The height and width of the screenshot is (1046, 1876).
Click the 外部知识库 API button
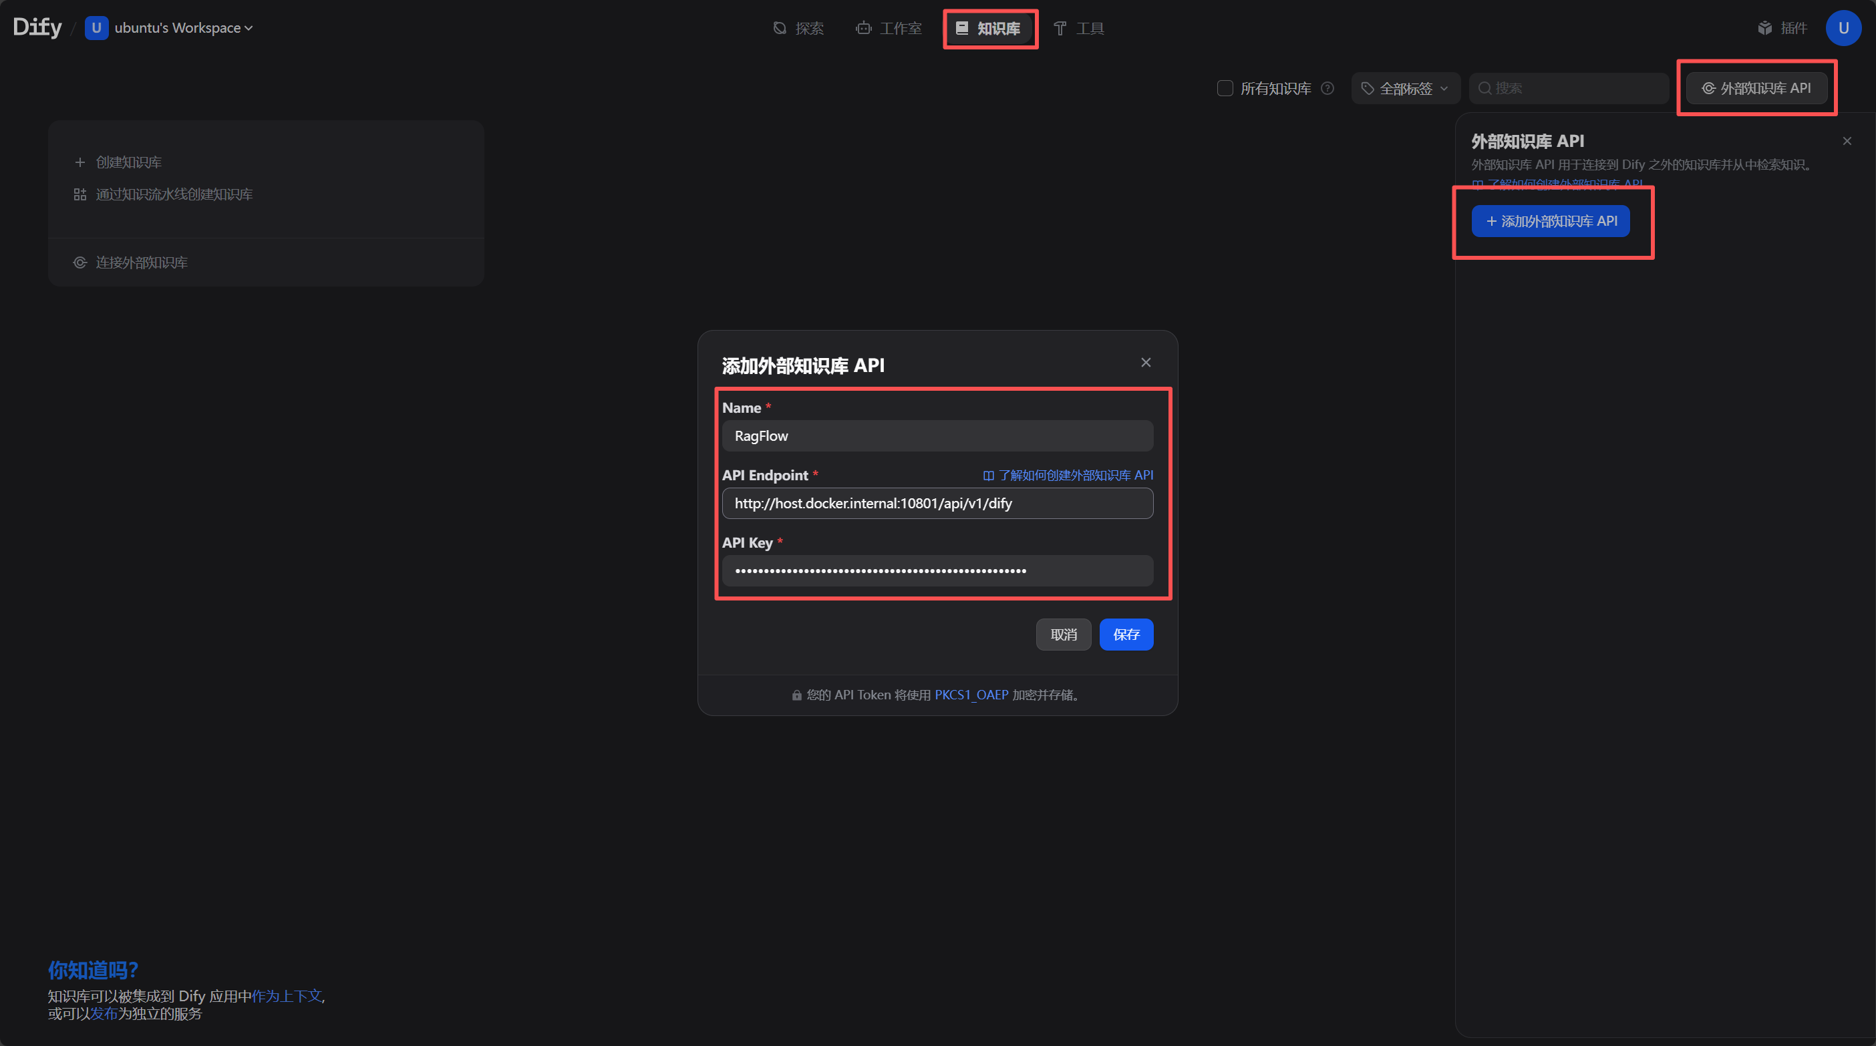1756,88
